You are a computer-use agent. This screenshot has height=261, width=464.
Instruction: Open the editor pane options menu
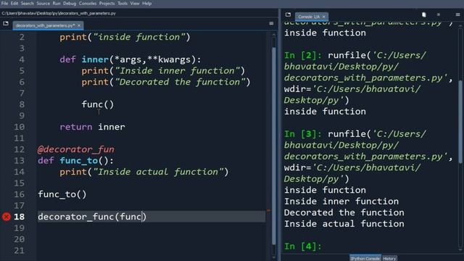(271, 23)
